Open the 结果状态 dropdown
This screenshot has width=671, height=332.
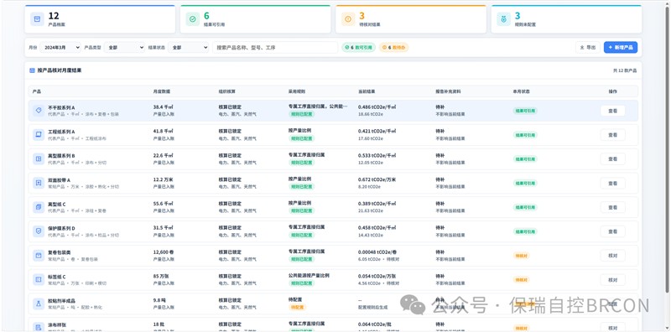click(188, 48)
